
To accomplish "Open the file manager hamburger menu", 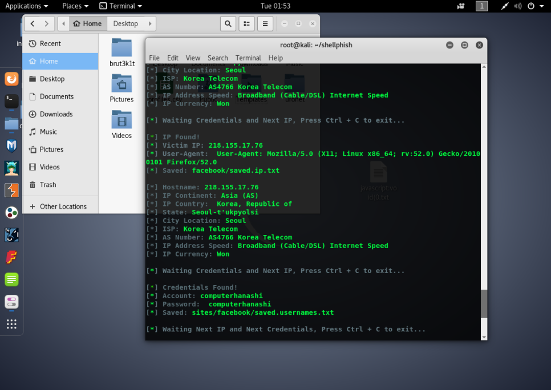I will (x=265, y=23).
